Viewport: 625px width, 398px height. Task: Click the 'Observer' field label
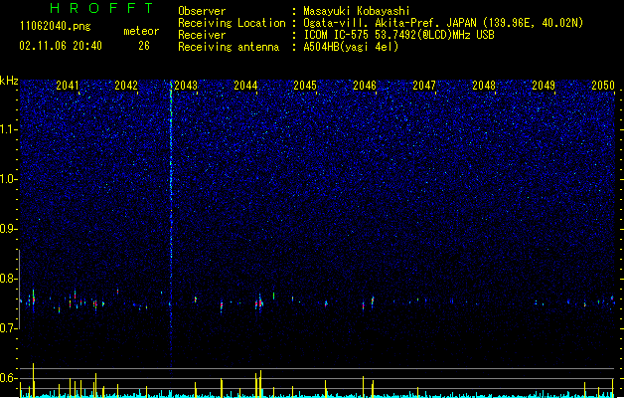(202, 11)
